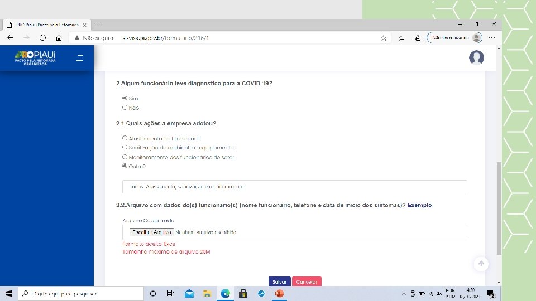Screen dimensions: 536x301
Task: Show hidden system tray icons
Action: (404, 294)
